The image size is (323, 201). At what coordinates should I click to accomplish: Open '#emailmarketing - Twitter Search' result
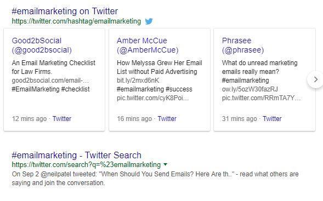click(x=76, y=155)
